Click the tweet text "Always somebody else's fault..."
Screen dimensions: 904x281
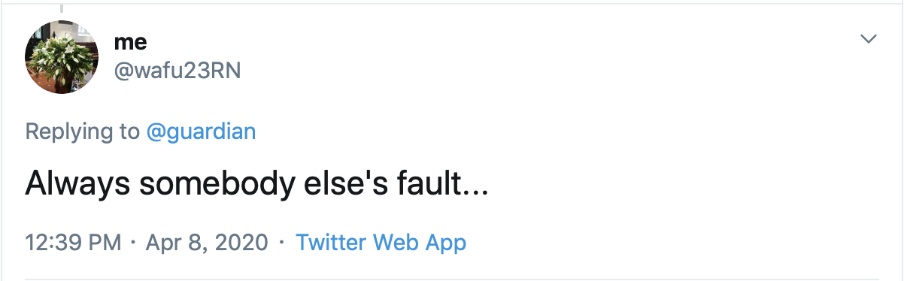click(257, 183)
